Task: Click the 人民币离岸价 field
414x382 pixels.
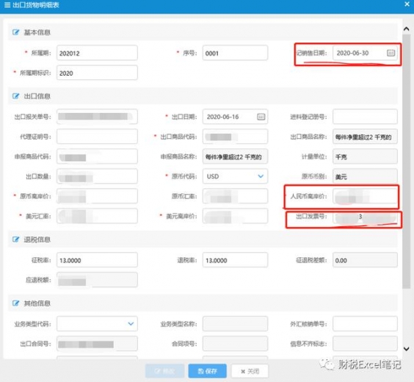Action: click(x=365, y=196)
